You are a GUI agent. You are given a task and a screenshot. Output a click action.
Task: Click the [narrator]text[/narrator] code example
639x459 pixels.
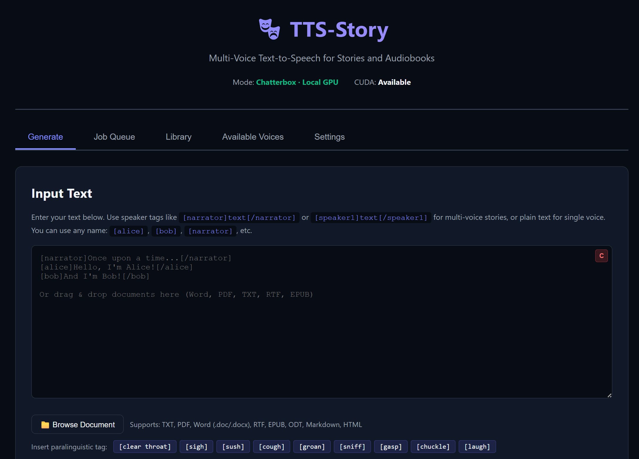pyautogui.click(x=239, y=217)
